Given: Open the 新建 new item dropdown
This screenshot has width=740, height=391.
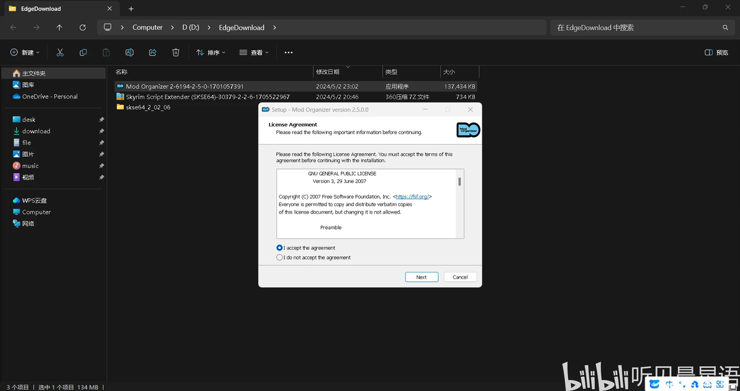Looking at the screenshot, I should (x=25, y=52).
